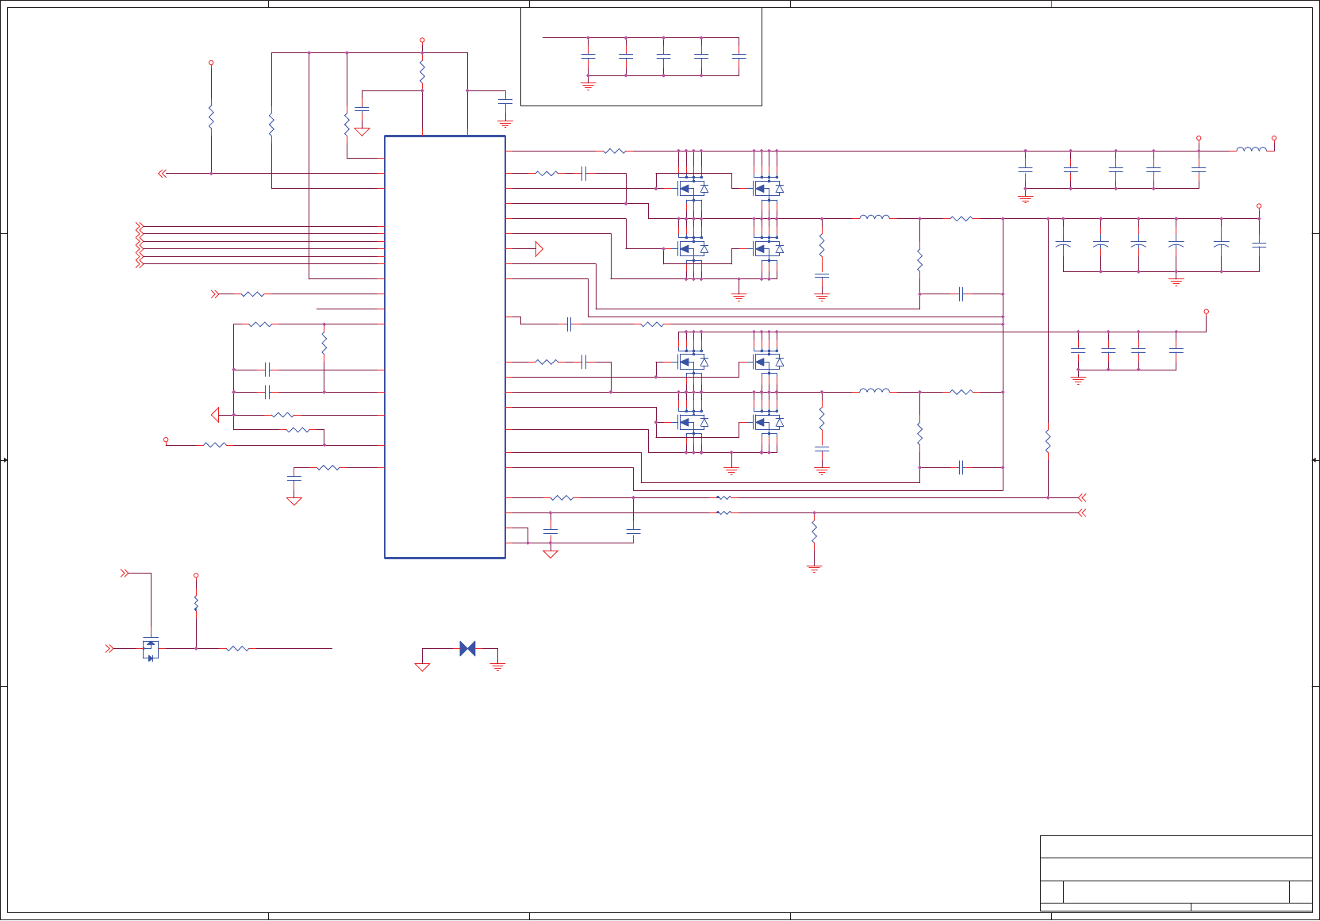This screenshot has height=921, width=1320.
Task: Select the stacked bus input arrows on the left
Action: (140, 245)
